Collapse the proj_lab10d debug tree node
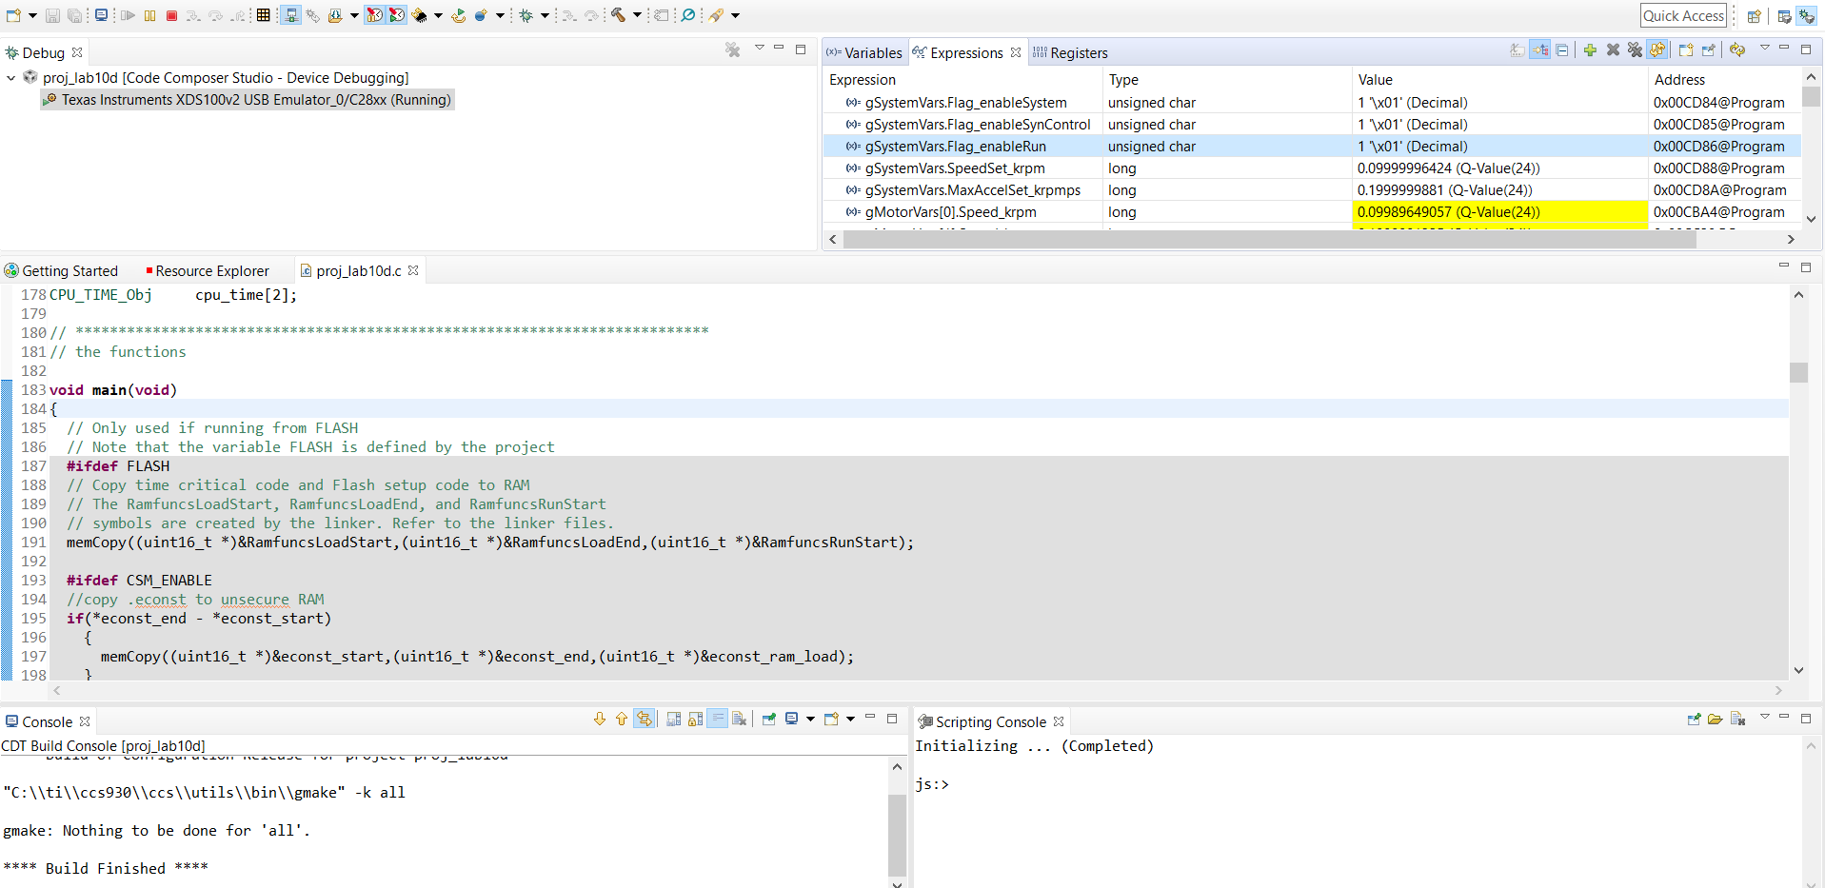The height and width of the screenshot is (888, 1825). pyautogui.click(x=11, y=77)
